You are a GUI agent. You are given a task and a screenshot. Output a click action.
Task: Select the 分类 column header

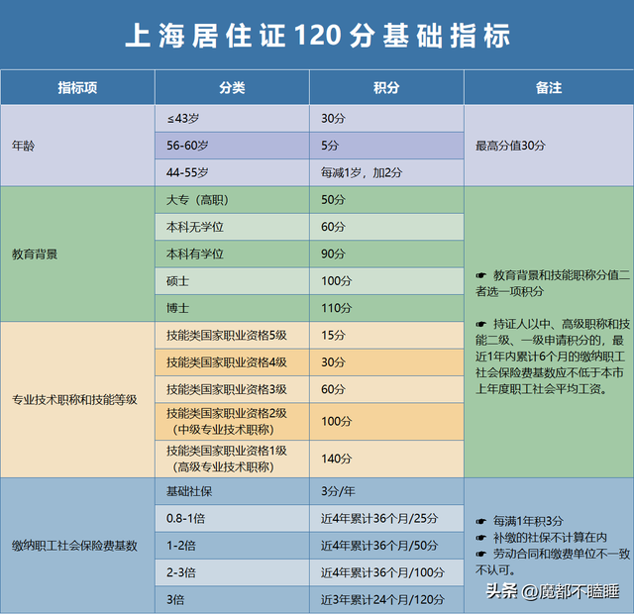pos(232,87)
